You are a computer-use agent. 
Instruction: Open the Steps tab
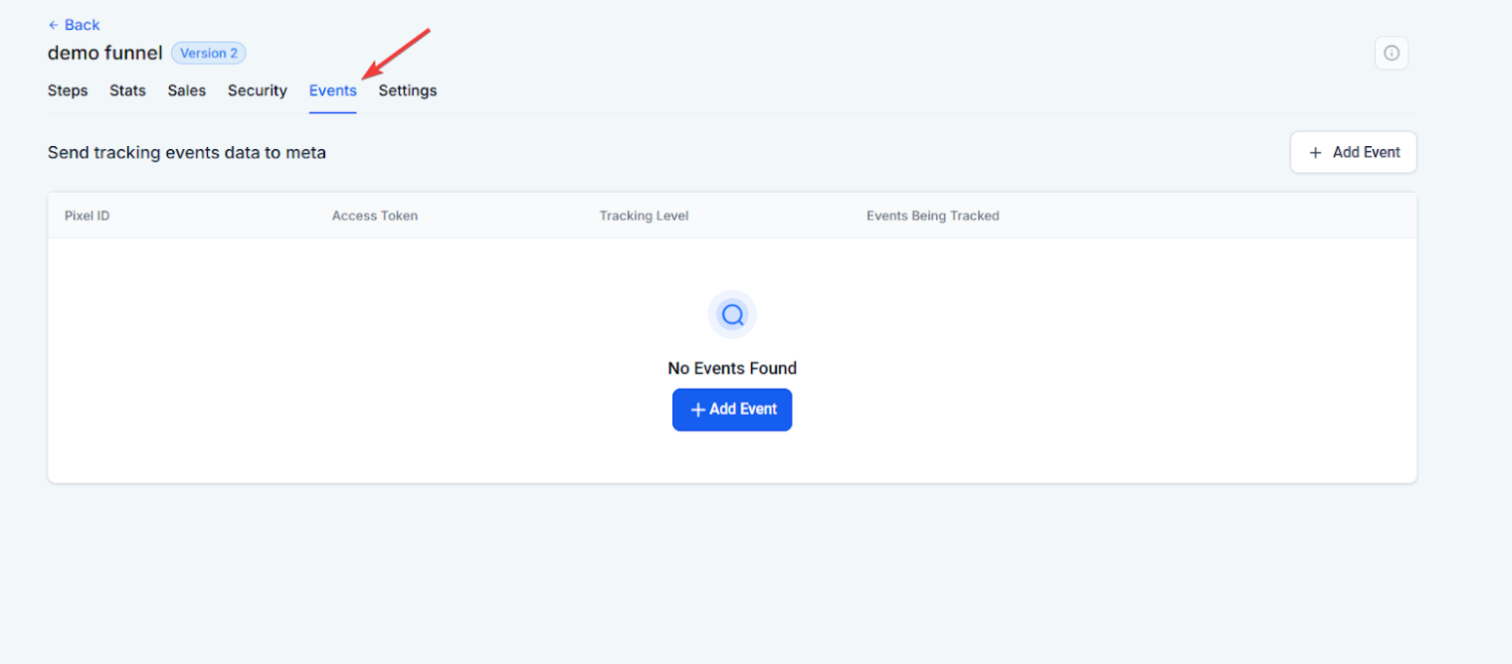pyautogui.click(x=68, y=90)
